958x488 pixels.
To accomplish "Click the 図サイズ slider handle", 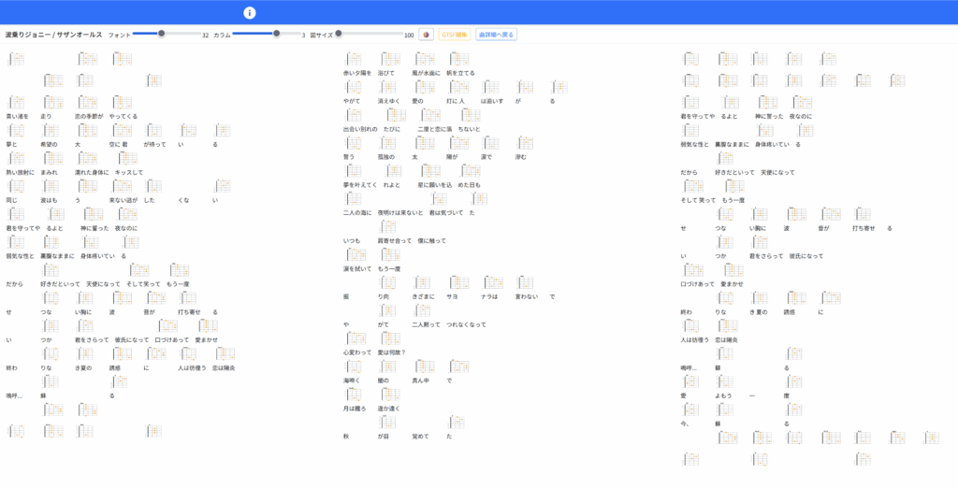I will click(339, 34).
